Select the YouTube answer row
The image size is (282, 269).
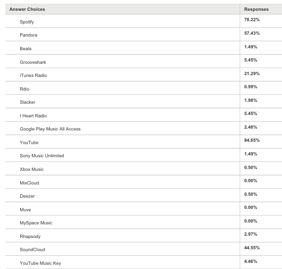29,142
